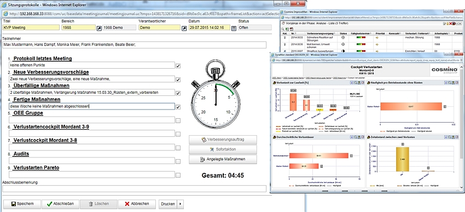The height and width of the screenshot is (212, 465).
Task: Uncheck Protokoll letztes Meeting checkbox
Action: 178,66
